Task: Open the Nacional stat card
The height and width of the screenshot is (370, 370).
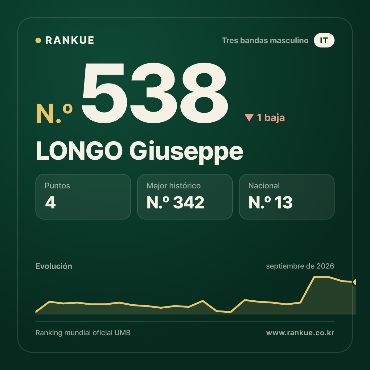Action: click(287, 197)
